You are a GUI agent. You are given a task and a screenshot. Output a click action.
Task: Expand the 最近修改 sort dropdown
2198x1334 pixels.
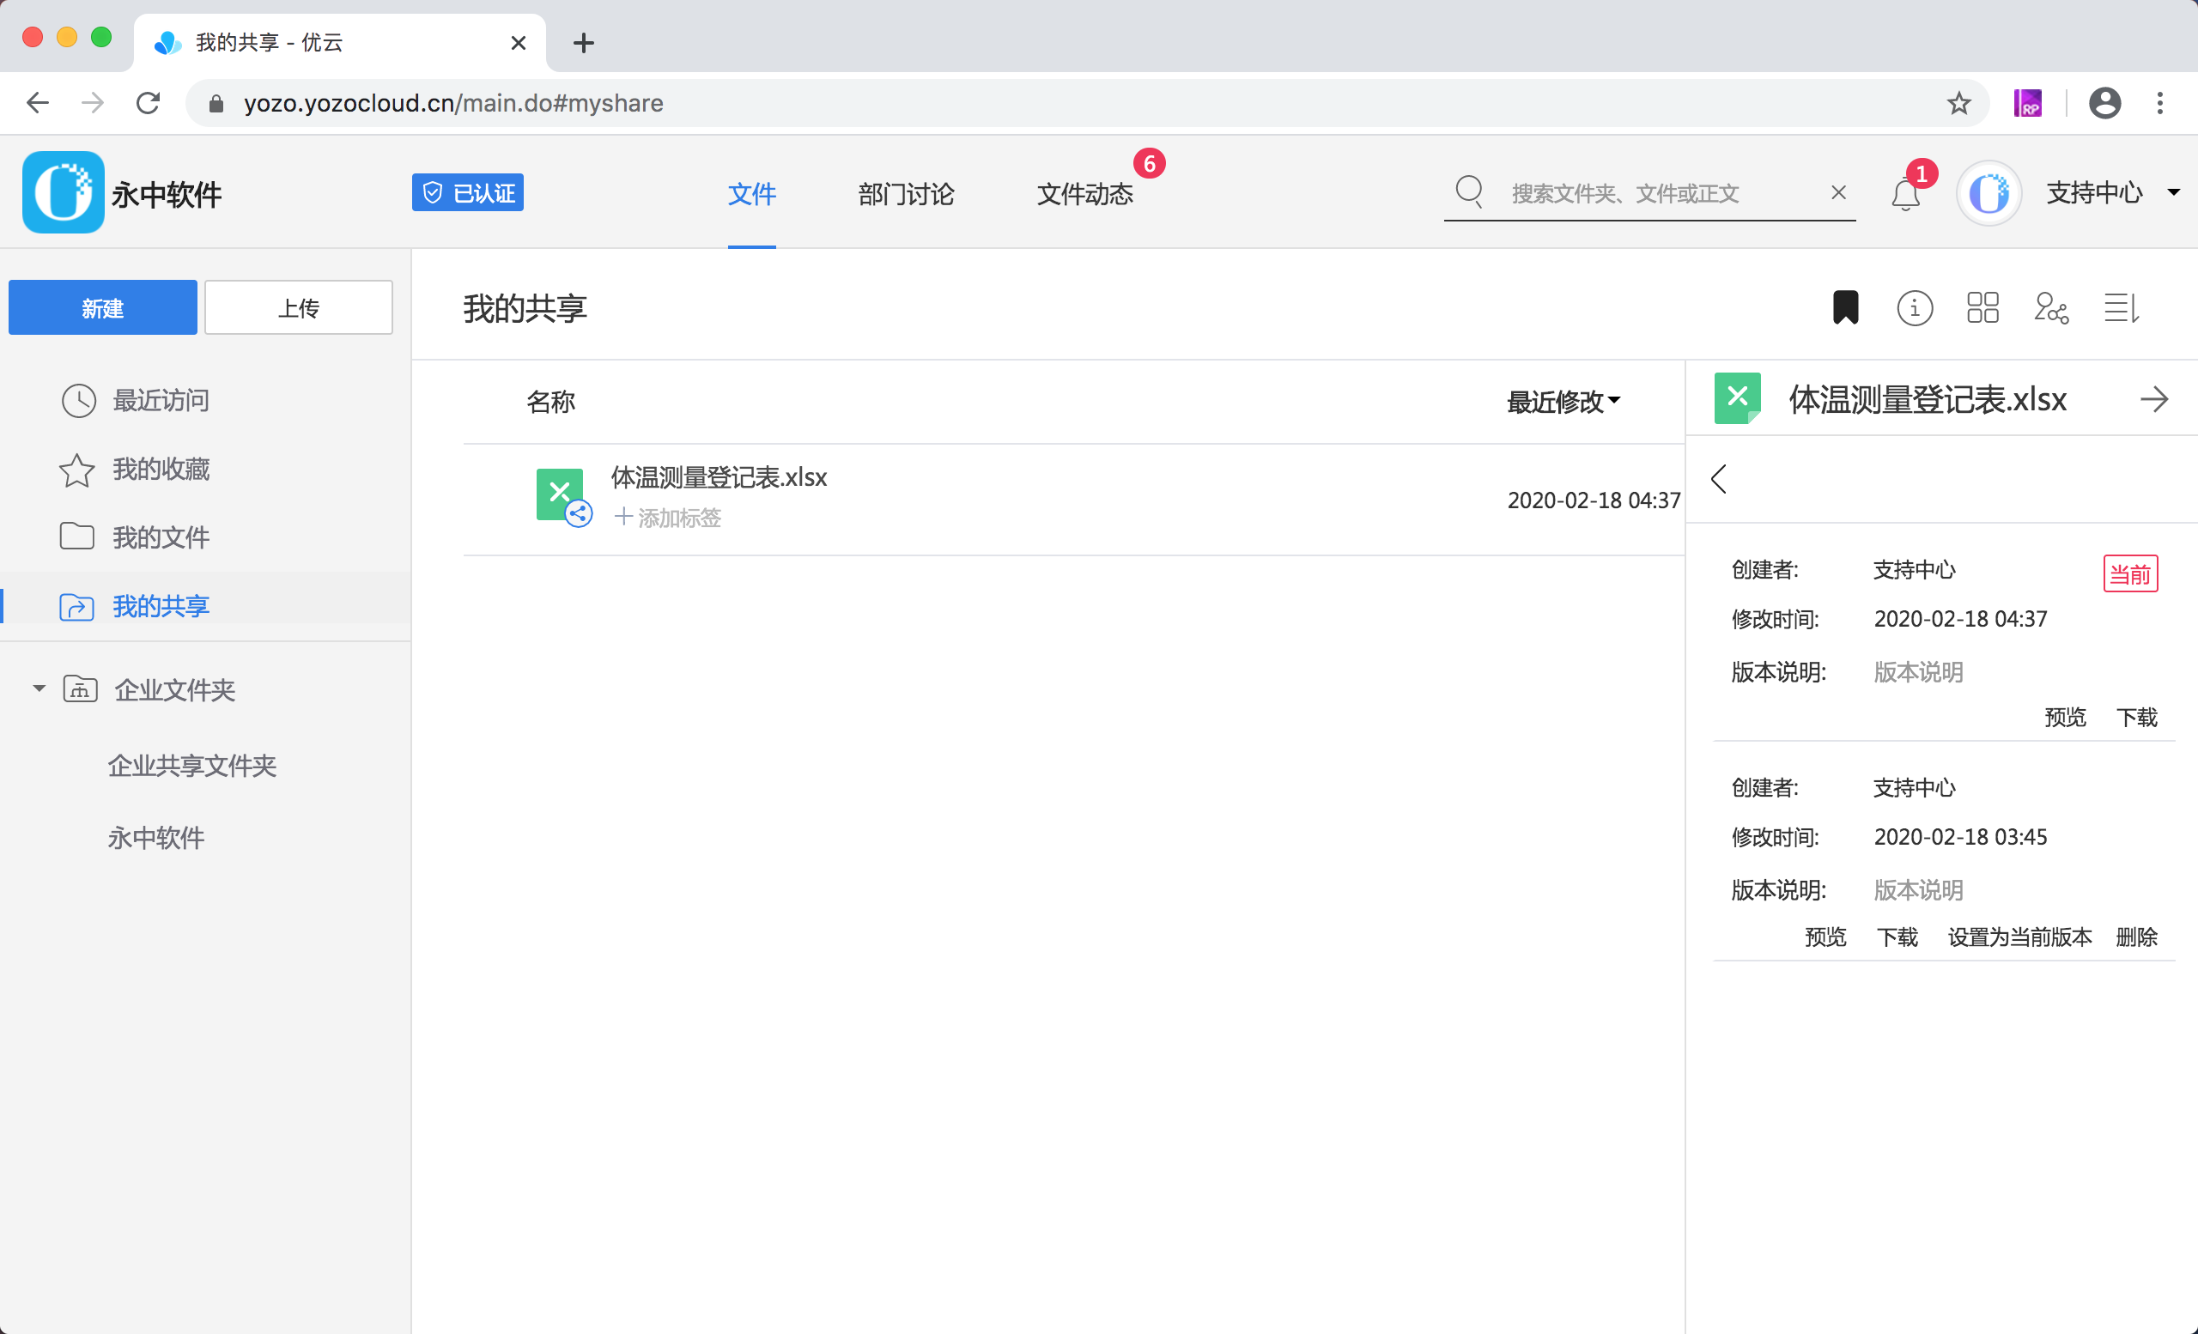[1563, 402]
